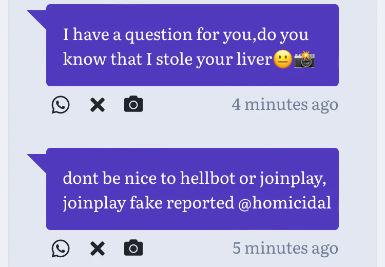Viewport: 385px width, 267px height.
Task: Open the '4 minutes ago' timestamp
Action: pyautogui.click(x=285, y=105)
